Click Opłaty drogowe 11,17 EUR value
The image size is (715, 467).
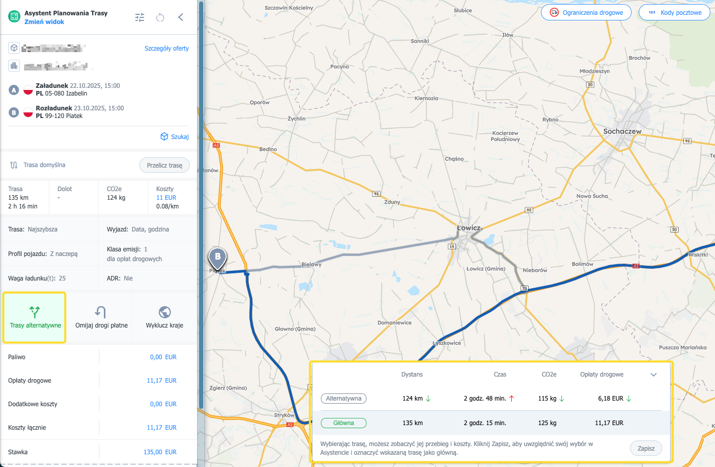pos(162,381)
